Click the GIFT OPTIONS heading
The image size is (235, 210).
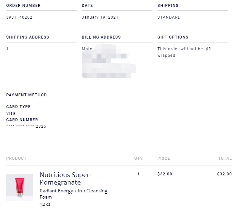(x=173, y=37)
